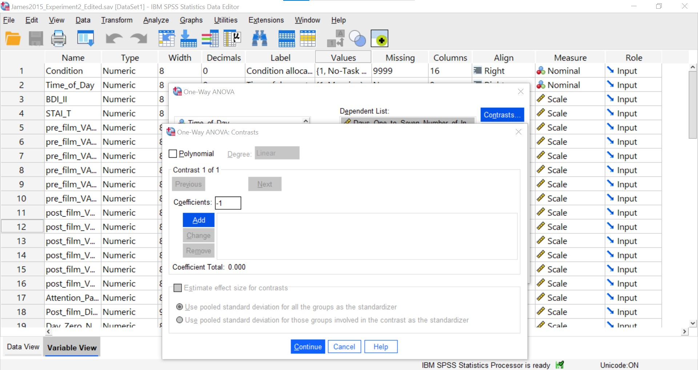Open the Degree Linear dropdown
The width and height of the screenshot is (698, 370).
coord(277,153)
